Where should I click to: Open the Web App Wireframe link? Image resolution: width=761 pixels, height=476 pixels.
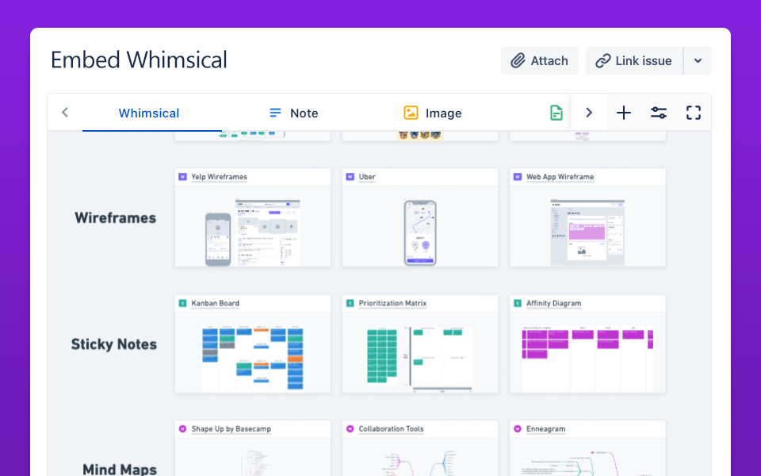[x=560, y=177]
